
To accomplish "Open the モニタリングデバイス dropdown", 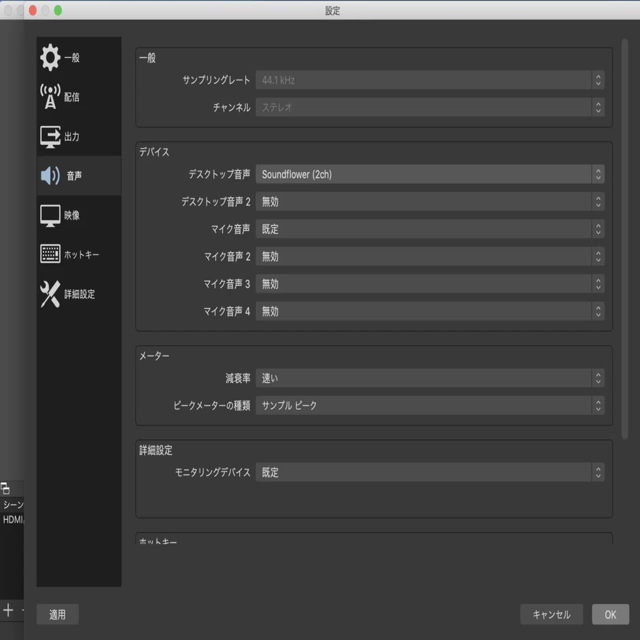I will [430, 472].
